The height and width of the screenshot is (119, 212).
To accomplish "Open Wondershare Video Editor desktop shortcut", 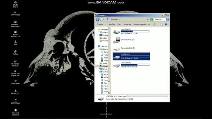I will pyautogui.click(x=15, y=24).
